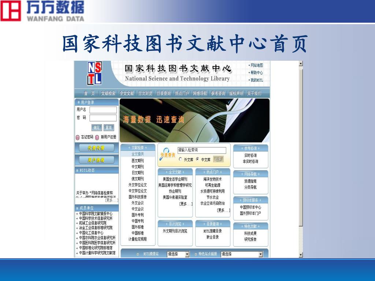Open the 节水农业 link
The width and height of the screenshot is (375, 281).
pyautogui.click(x=213, y=197)
